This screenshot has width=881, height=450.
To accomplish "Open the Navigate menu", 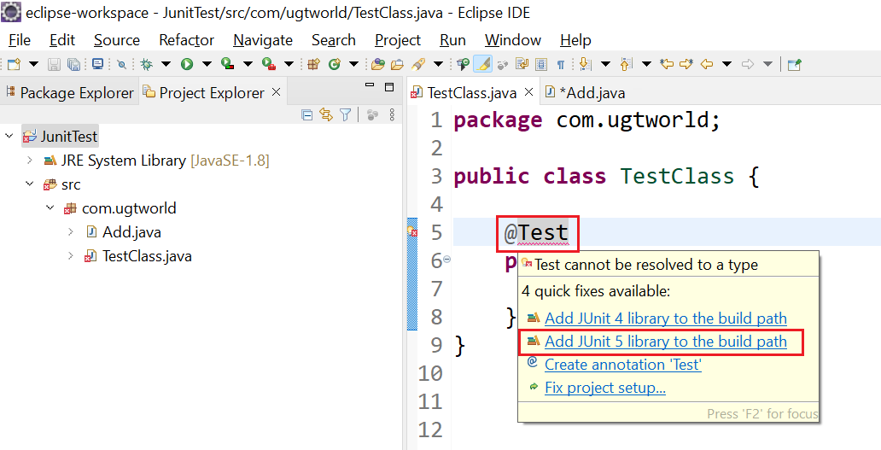I will [x=263, y=40].
